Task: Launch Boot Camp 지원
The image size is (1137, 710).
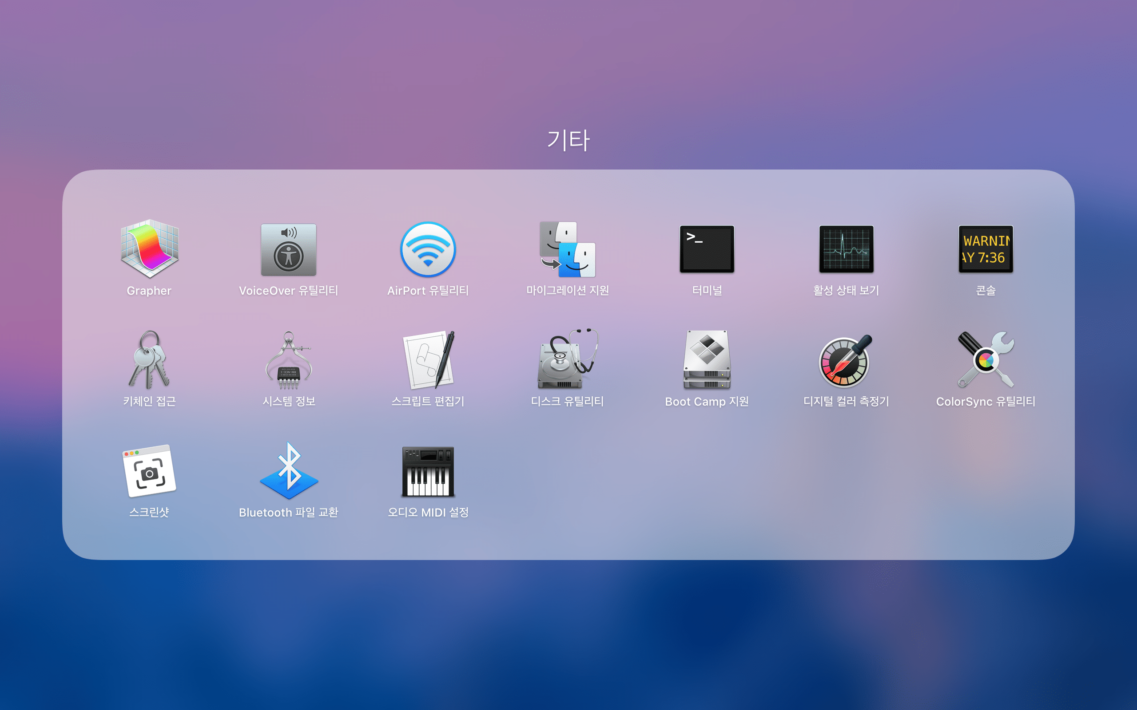Action: tap(707, 360)
